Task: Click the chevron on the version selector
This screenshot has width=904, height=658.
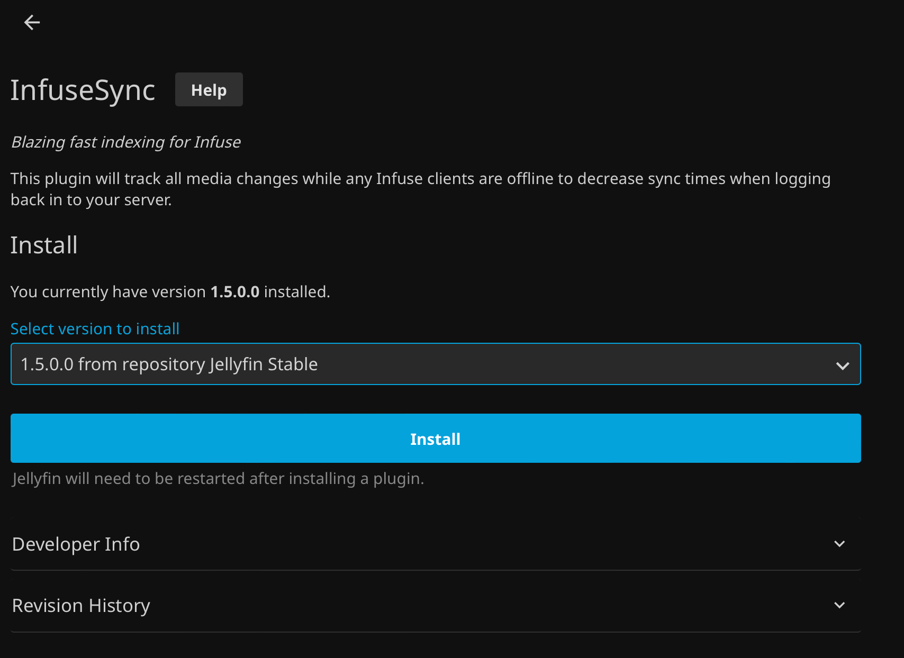Action: (843, 364)
